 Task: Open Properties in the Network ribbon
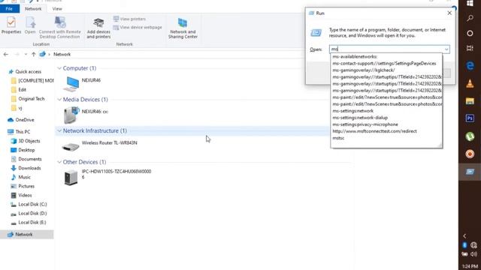(11, 25)
